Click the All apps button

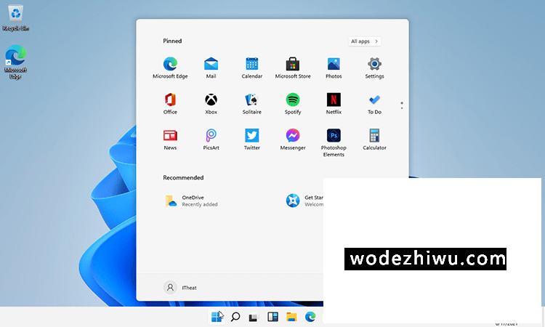tap(364, 41)
